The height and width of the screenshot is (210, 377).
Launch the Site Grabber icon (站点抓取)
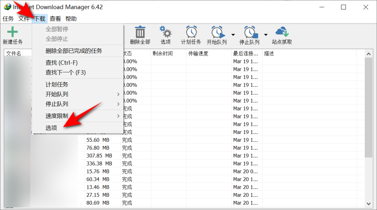pyautogui.click(x=282, y=32)
